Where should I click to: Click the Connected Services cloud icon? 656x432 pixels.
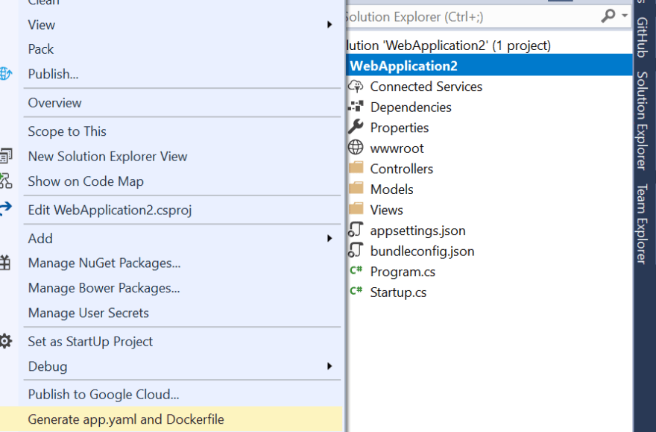[356, 87]
